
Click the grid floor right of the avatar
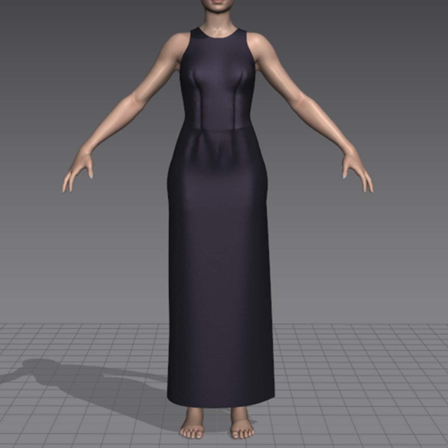pyautogui.click(x=355, y=373)
